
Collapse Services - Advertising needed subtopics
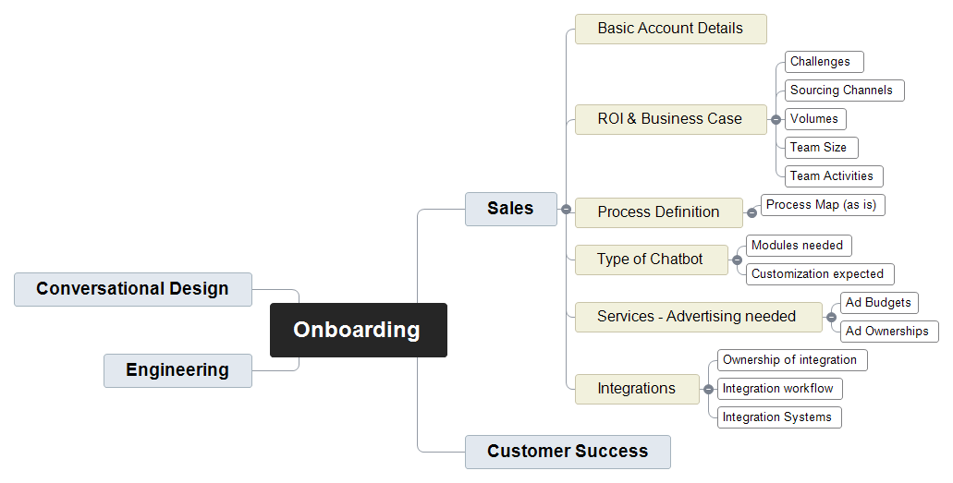coord(831,317)
